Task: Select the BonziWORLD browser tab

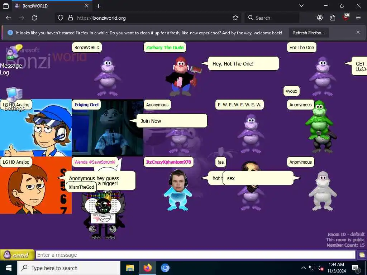Action: pyautogui.click(x=52, y=6)
